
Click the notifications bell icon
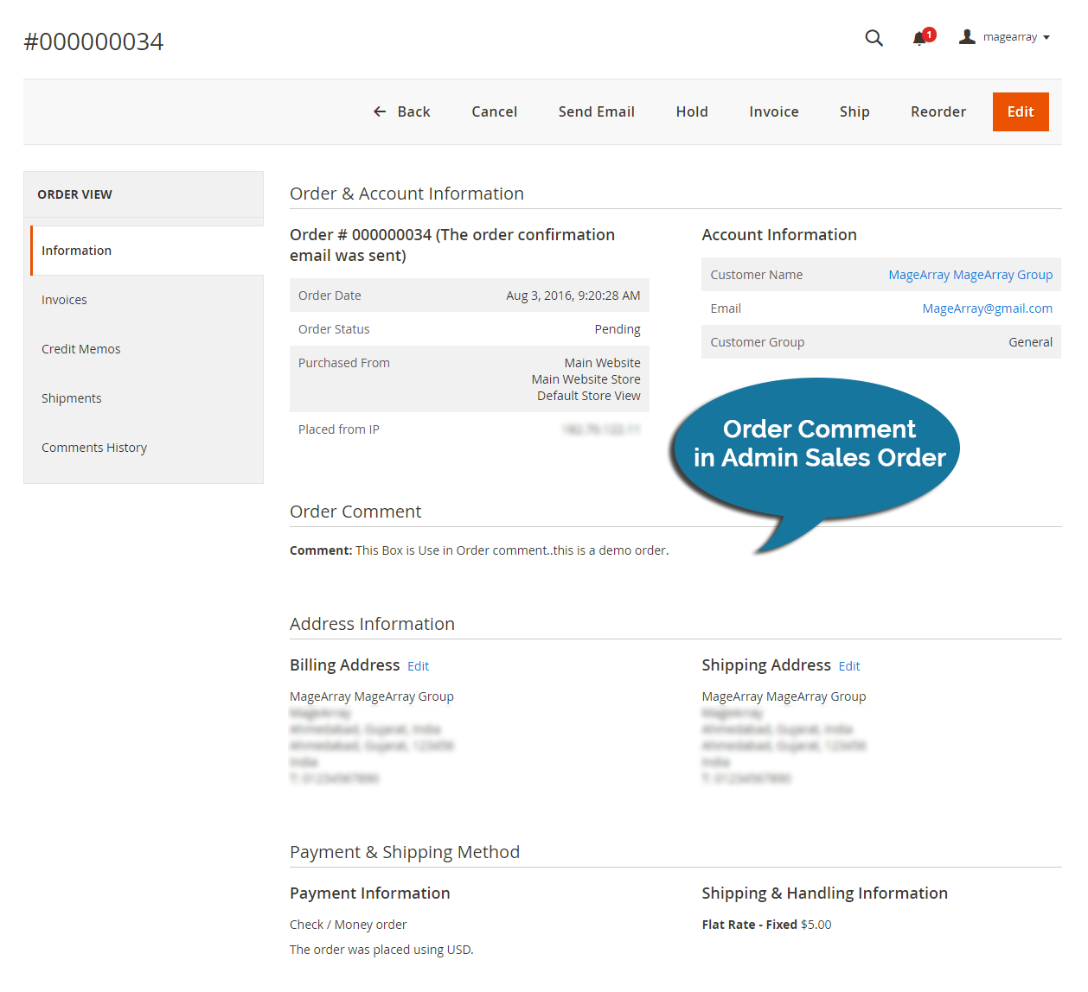(x=919, y=38)
